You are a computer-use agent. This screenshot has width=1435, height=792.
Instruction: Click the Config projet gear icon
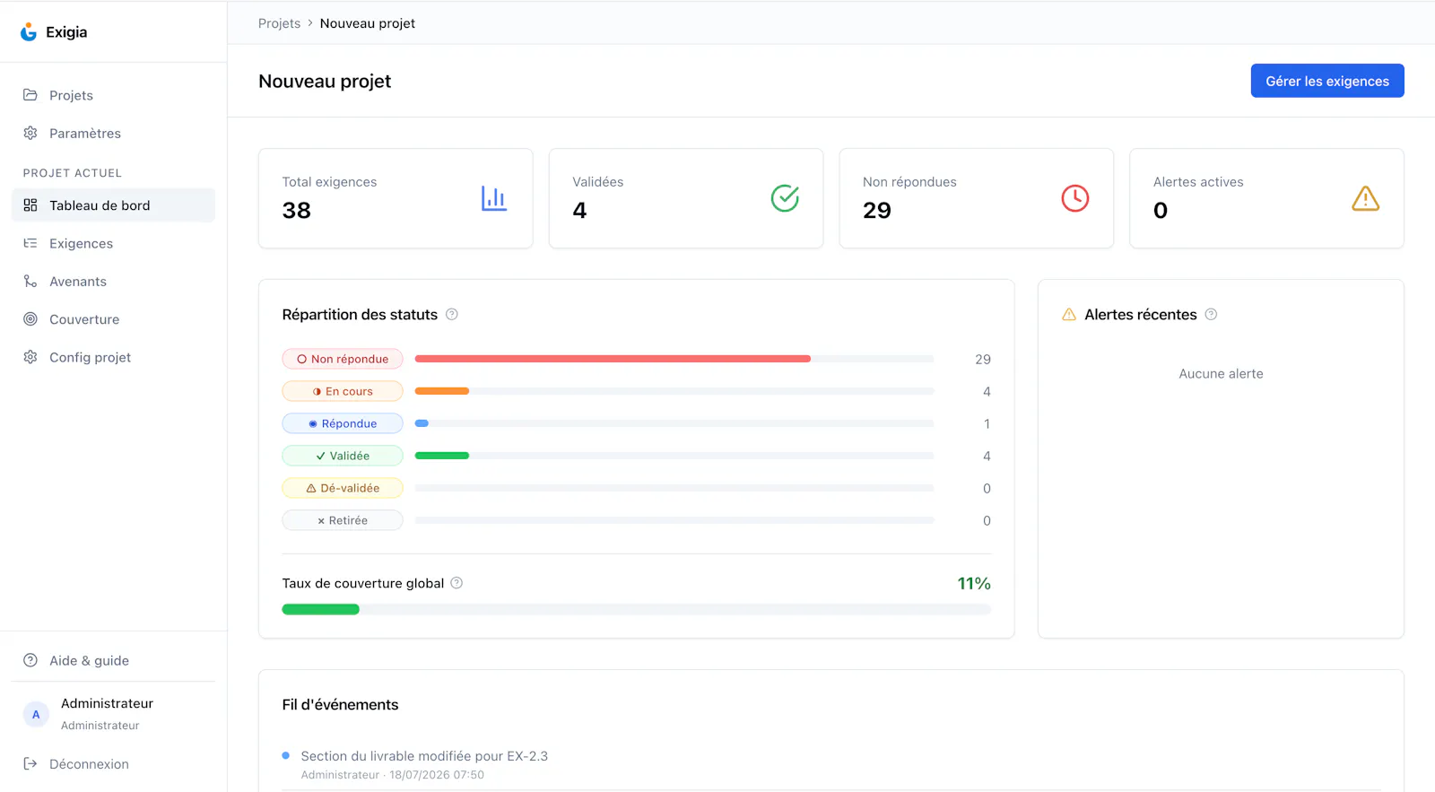click(x=30, y=357)
